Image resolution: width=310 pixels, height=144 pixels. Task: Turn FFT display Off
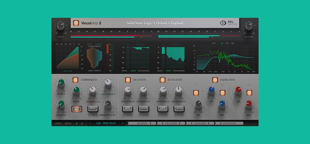(x=232, y=43)
